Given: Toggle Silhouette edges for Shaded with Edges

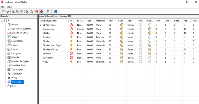Looking at the screenshot, I should click(150, 45).
